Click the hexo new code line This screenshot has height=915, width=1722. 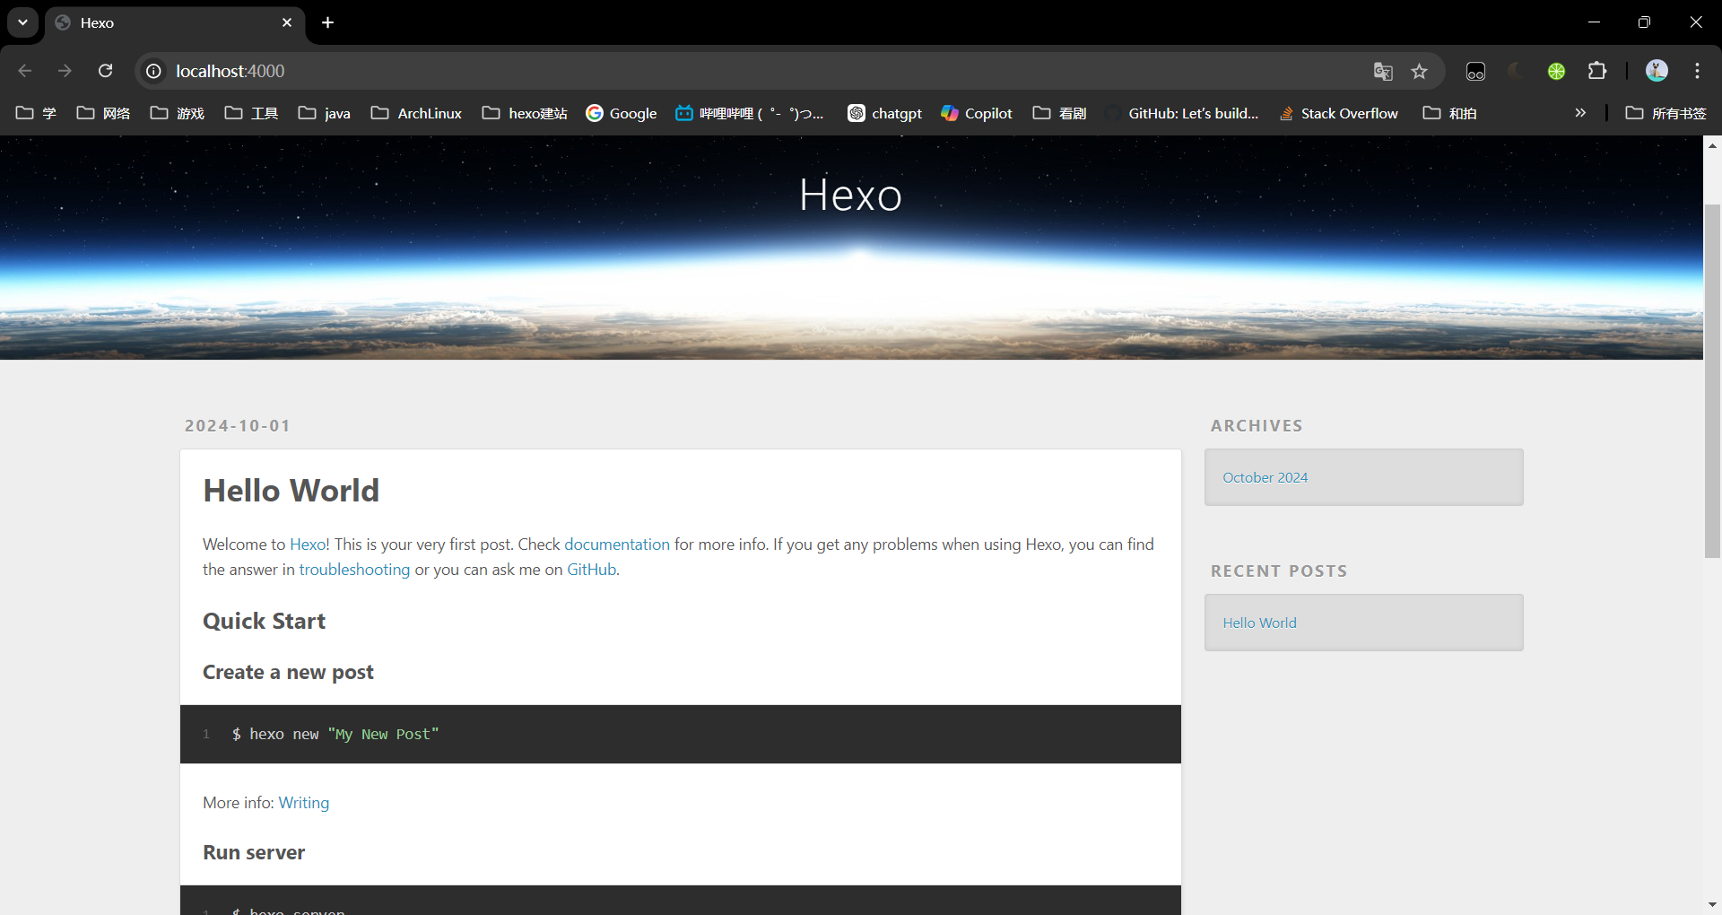pyautogui.click(x=335, y=734)
